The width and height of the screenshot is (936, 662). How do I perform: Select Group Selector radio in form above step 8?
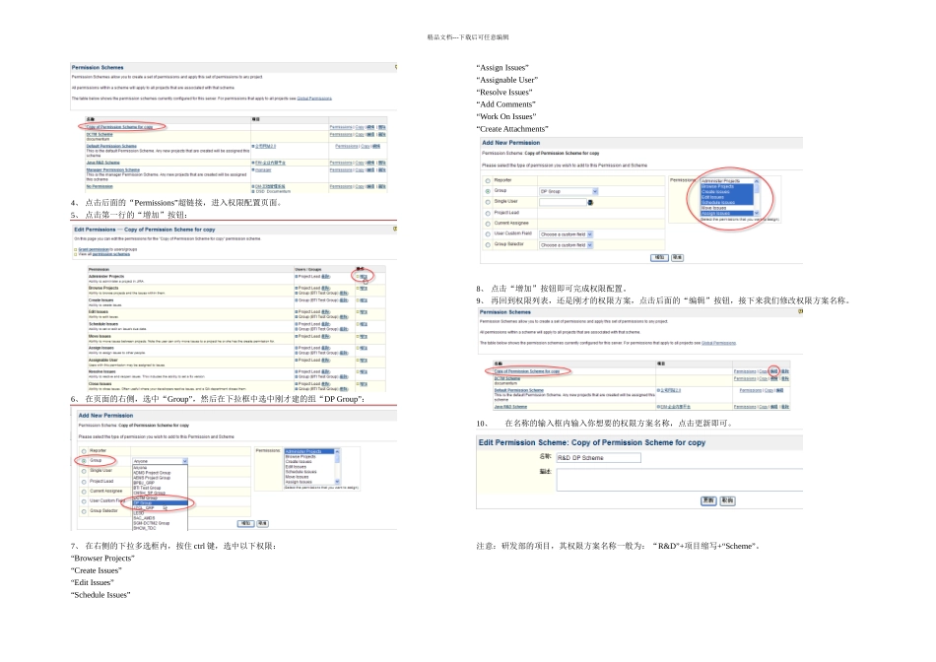click(x=488, y=244)
